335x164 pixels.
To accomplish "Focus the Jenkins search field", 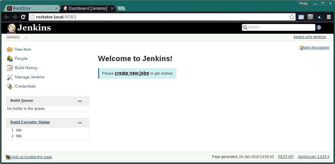I will coord(278,27).
